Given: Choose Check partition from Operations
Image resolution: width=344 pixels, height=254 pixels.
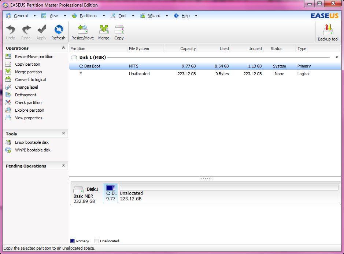Looking at the screenshot, I should coord(28,103).
